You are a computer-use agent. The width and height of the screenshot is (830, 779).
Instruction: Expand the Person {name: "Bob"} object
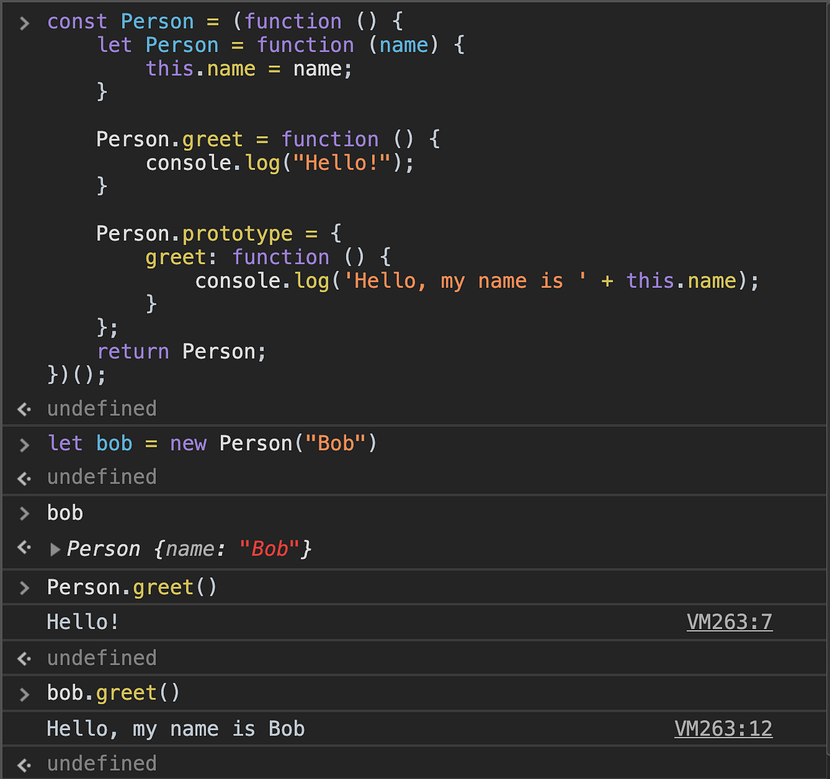(55, 549)
